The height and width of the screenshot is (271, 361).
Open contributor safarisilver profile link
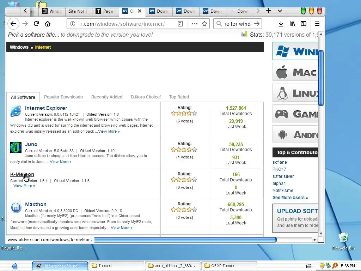coord(283,176)
